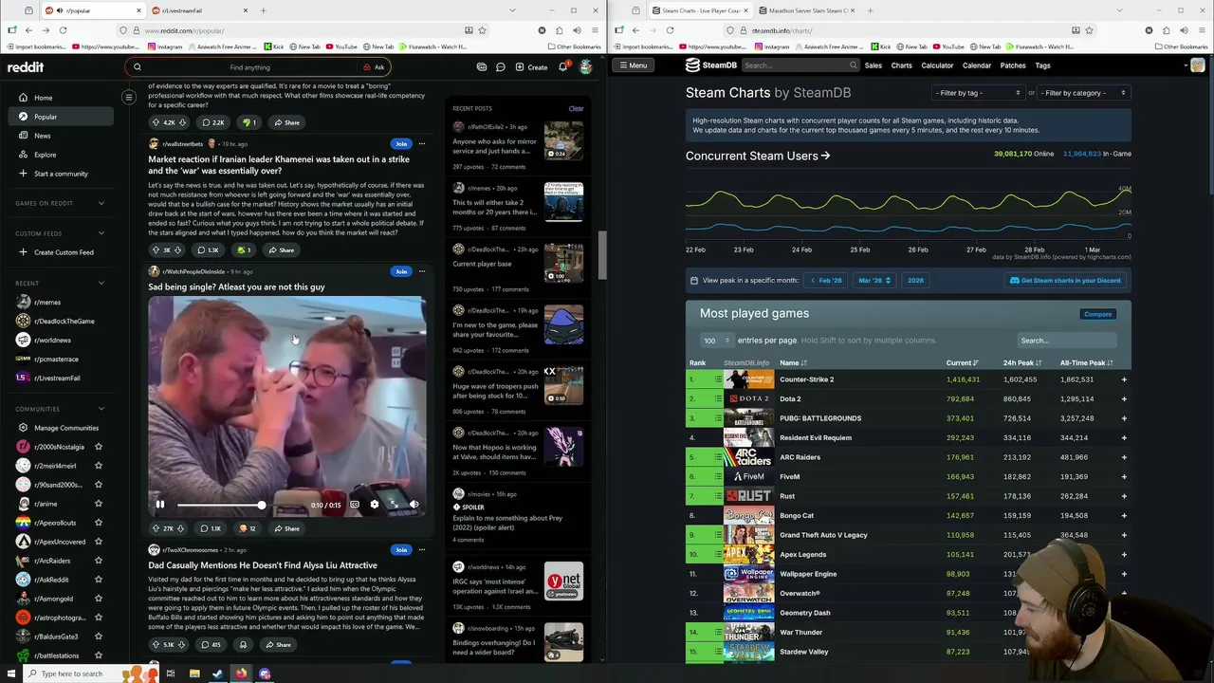Viewport: 1214px width, 683px height.
Task: Favorite r/AskReddit with its star
Action: click(99, 580)
